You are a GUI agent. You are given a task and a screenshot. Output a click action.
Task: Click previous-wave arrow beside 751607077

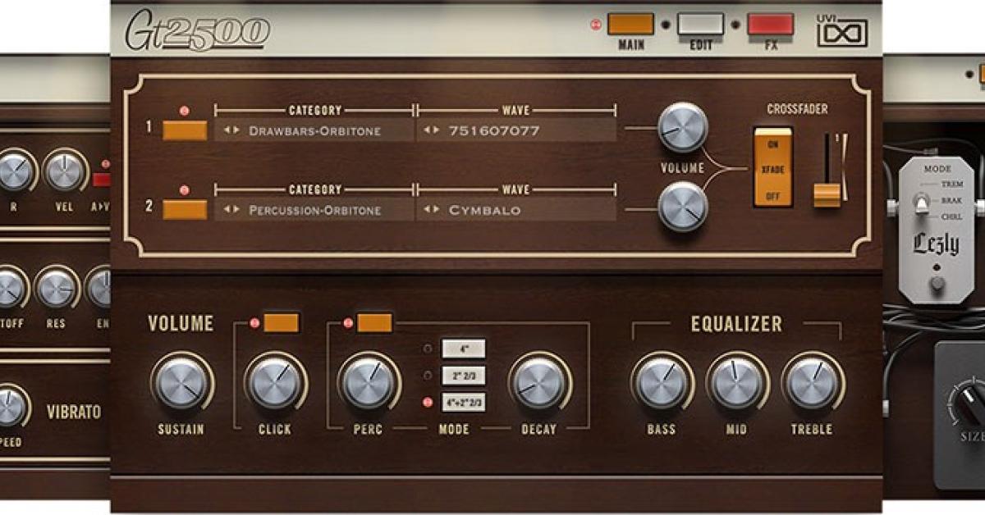coord(427,130)
